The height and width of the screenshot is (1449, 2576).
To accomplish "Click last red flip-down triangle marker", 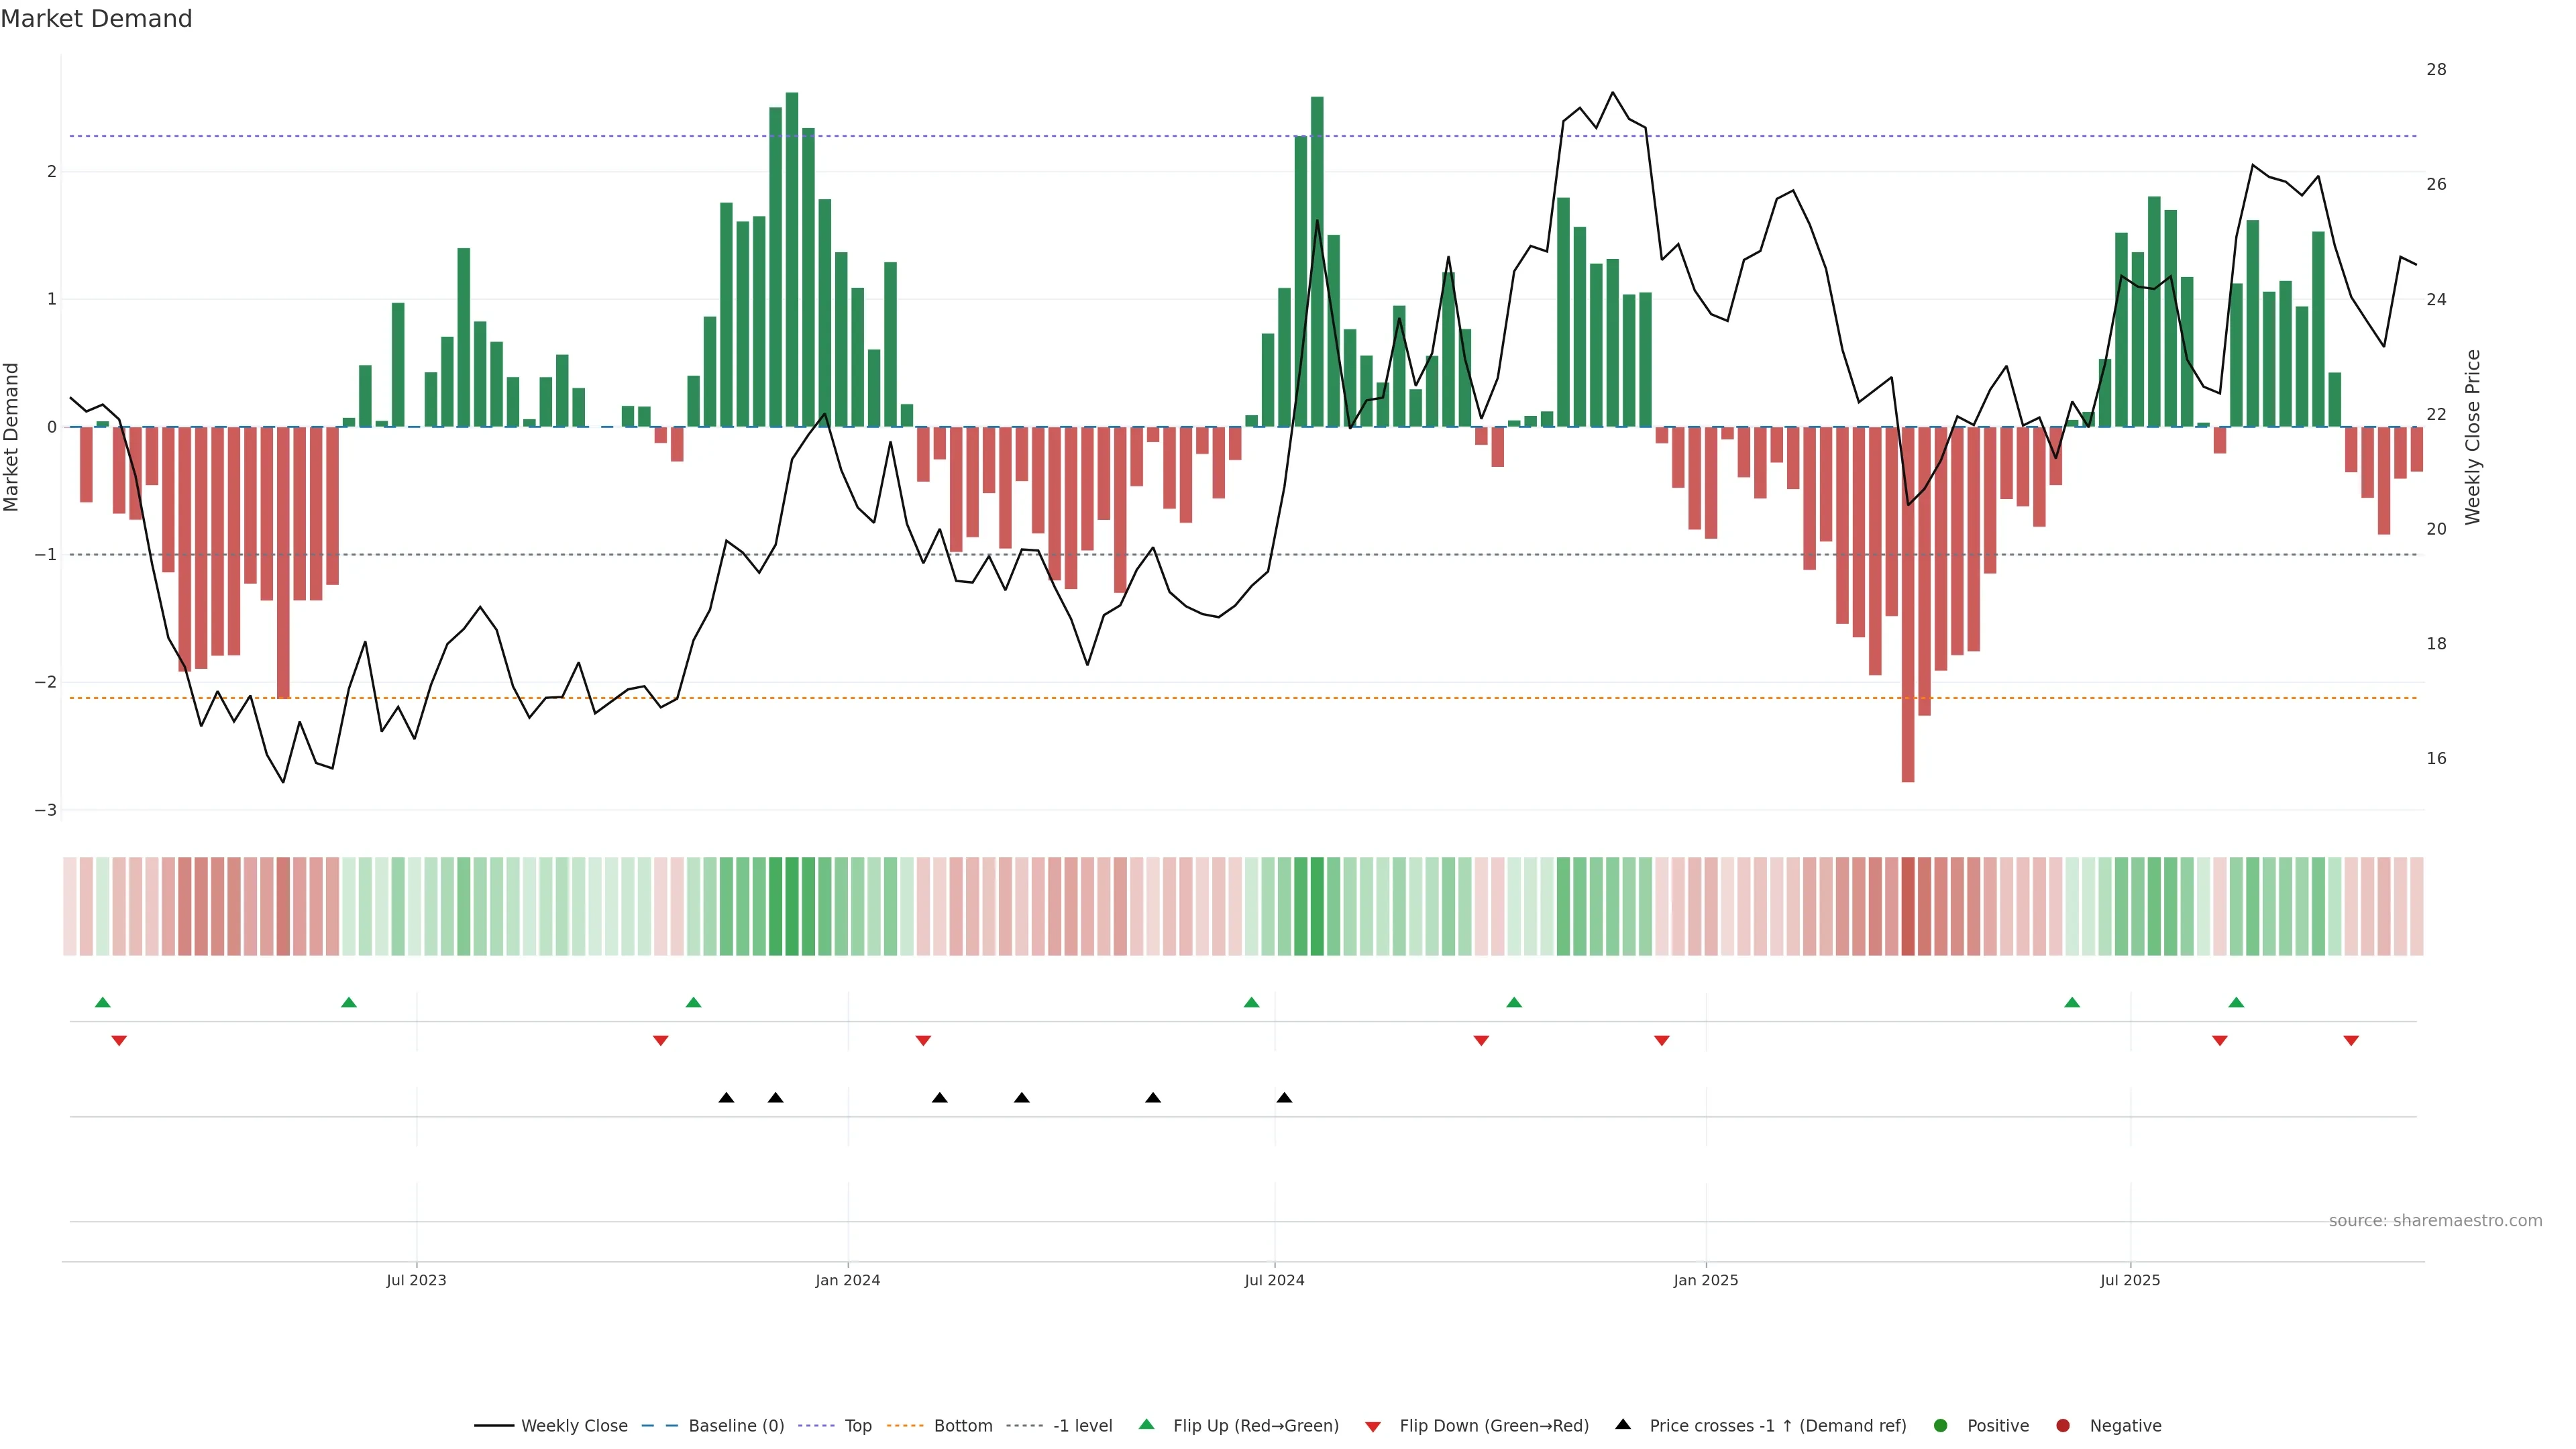I will (2351, 1041).
